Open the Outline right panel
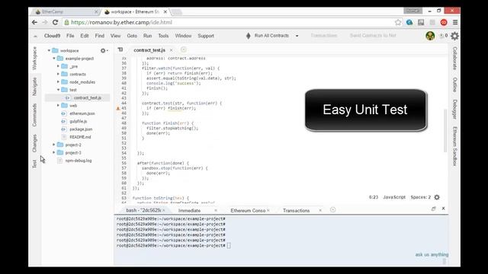The width and height of the screenshot is (488, 274). coord(454,84)
